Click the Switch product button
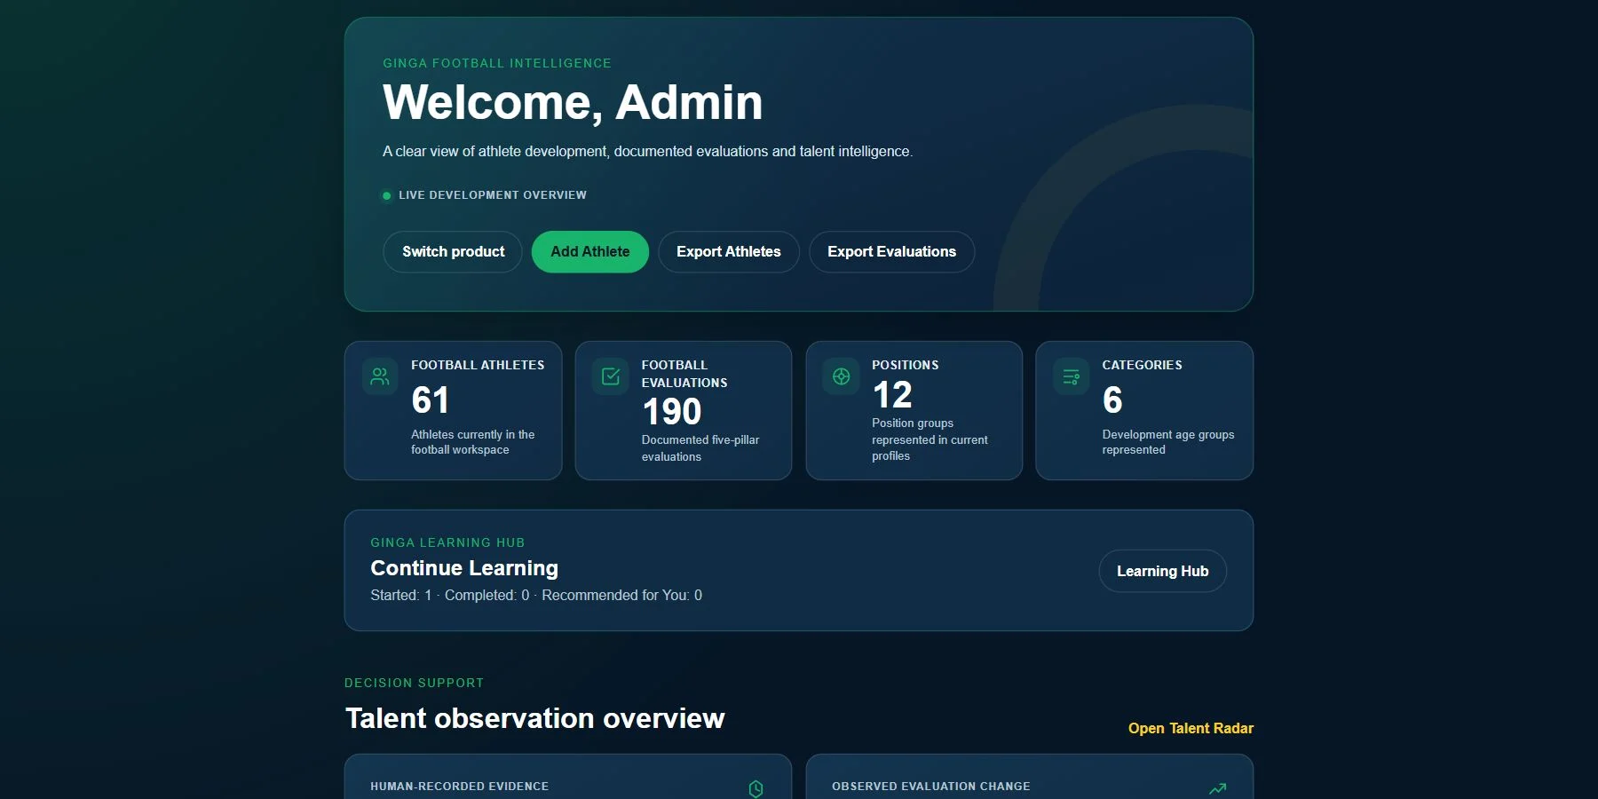 (453, 252)
